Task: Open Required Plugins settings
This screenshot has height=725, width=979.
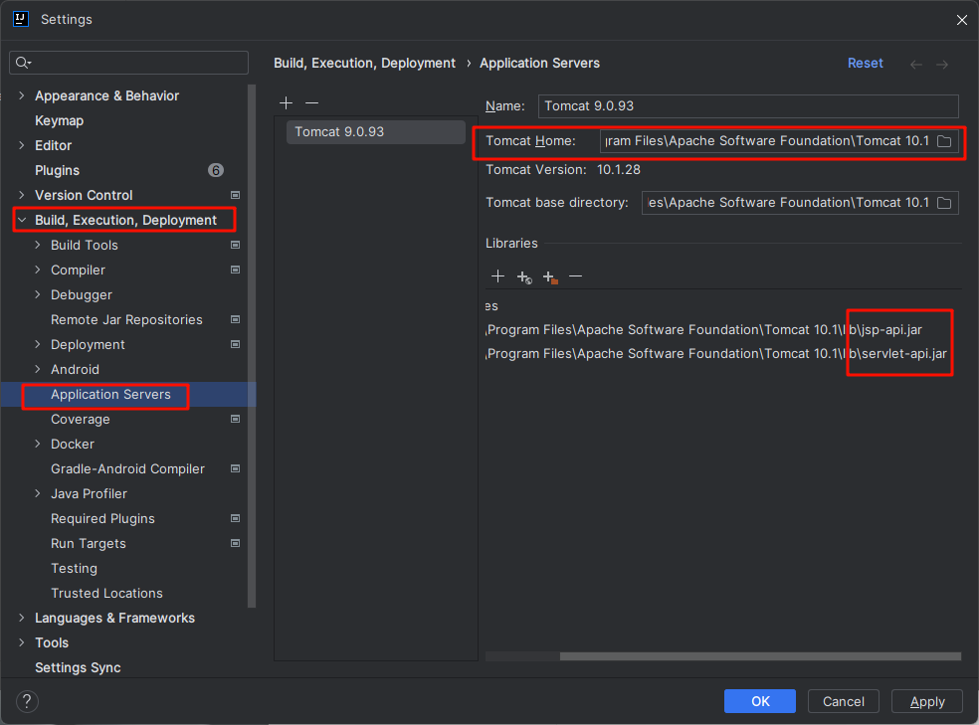Action: pos(103,518)
